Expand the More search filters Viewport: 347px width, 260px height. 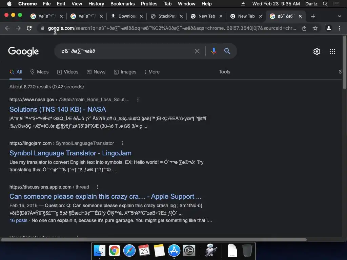pos(152,72)
